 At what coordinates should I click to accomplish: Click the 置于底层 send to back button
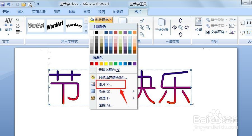[x=217, y=26]
